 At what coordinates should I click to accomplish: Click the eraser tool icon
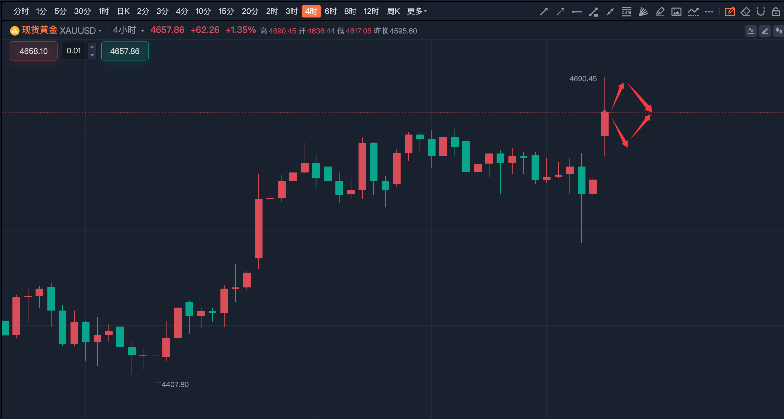745,12
